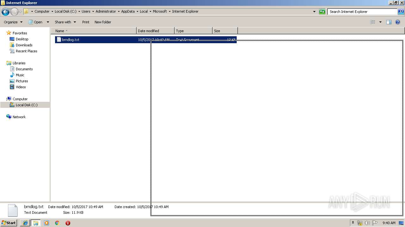Click the volume speaker tray icon

click(367, 223)
